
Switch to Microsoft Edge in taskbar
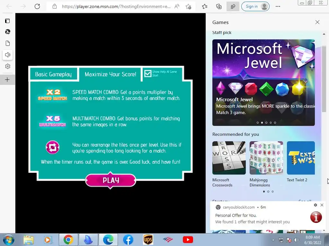point(108,240)
